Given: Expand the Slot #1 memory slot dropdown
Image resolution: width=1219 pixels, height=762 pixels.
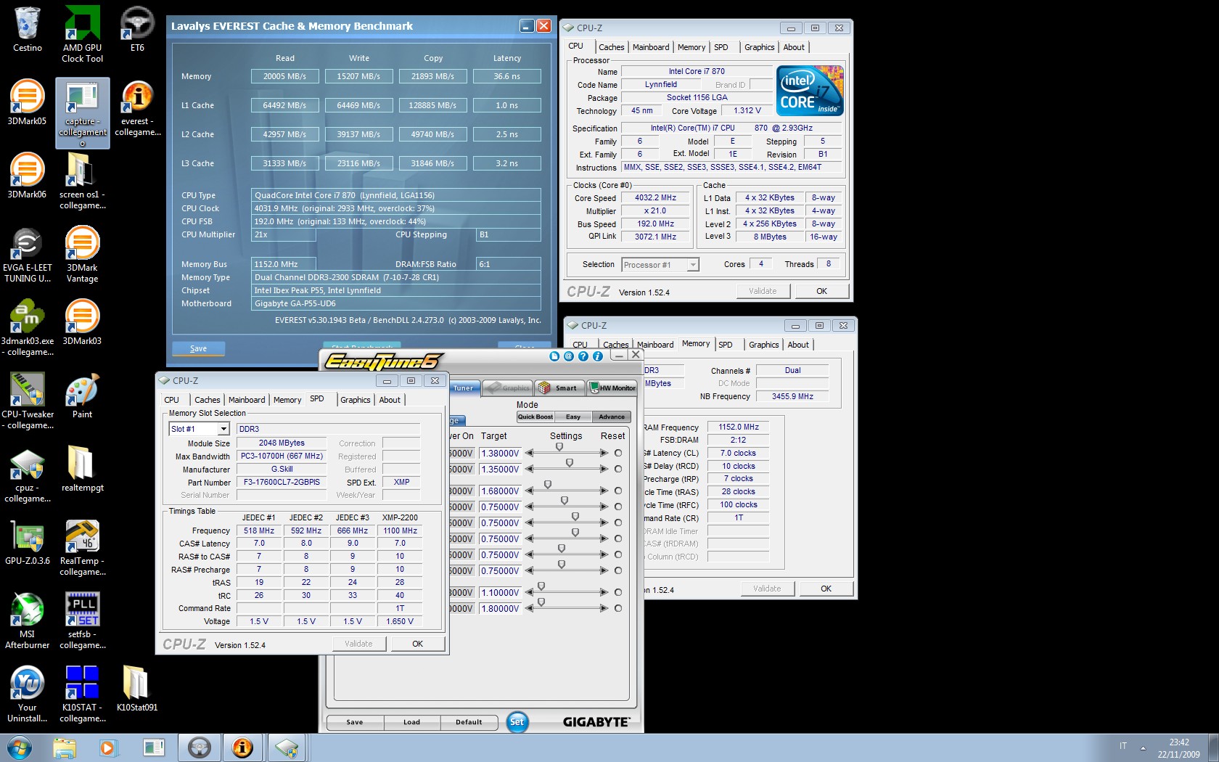Looking at the screenshot, I should [x=223, y=429].
